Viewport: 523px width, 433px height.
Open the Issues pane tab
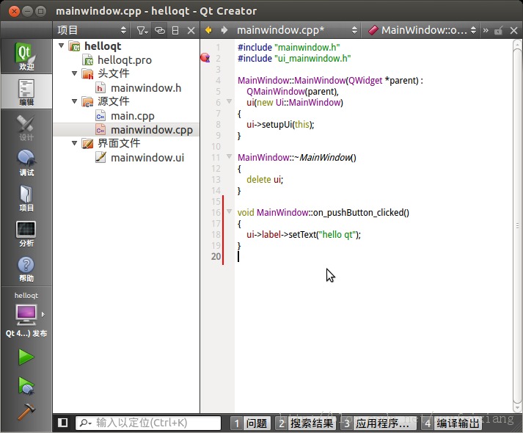(250, 423)
